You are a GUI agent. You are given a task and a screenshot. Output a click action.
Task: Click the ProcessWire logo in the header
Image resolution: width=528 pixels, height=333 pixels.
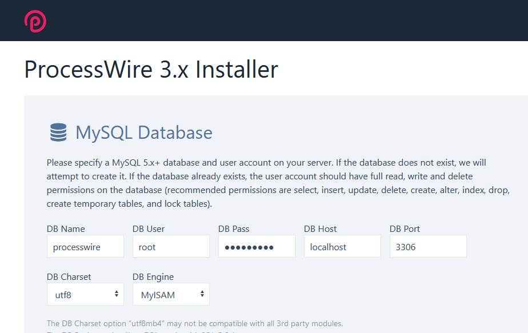35,21
